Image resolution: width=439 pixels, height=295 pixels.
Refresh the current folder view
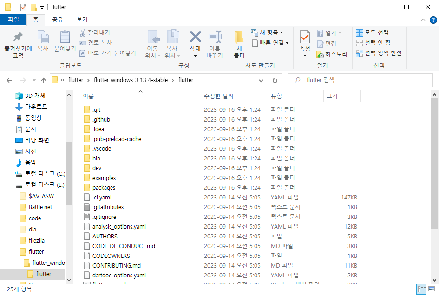click(x=275, y=81)
